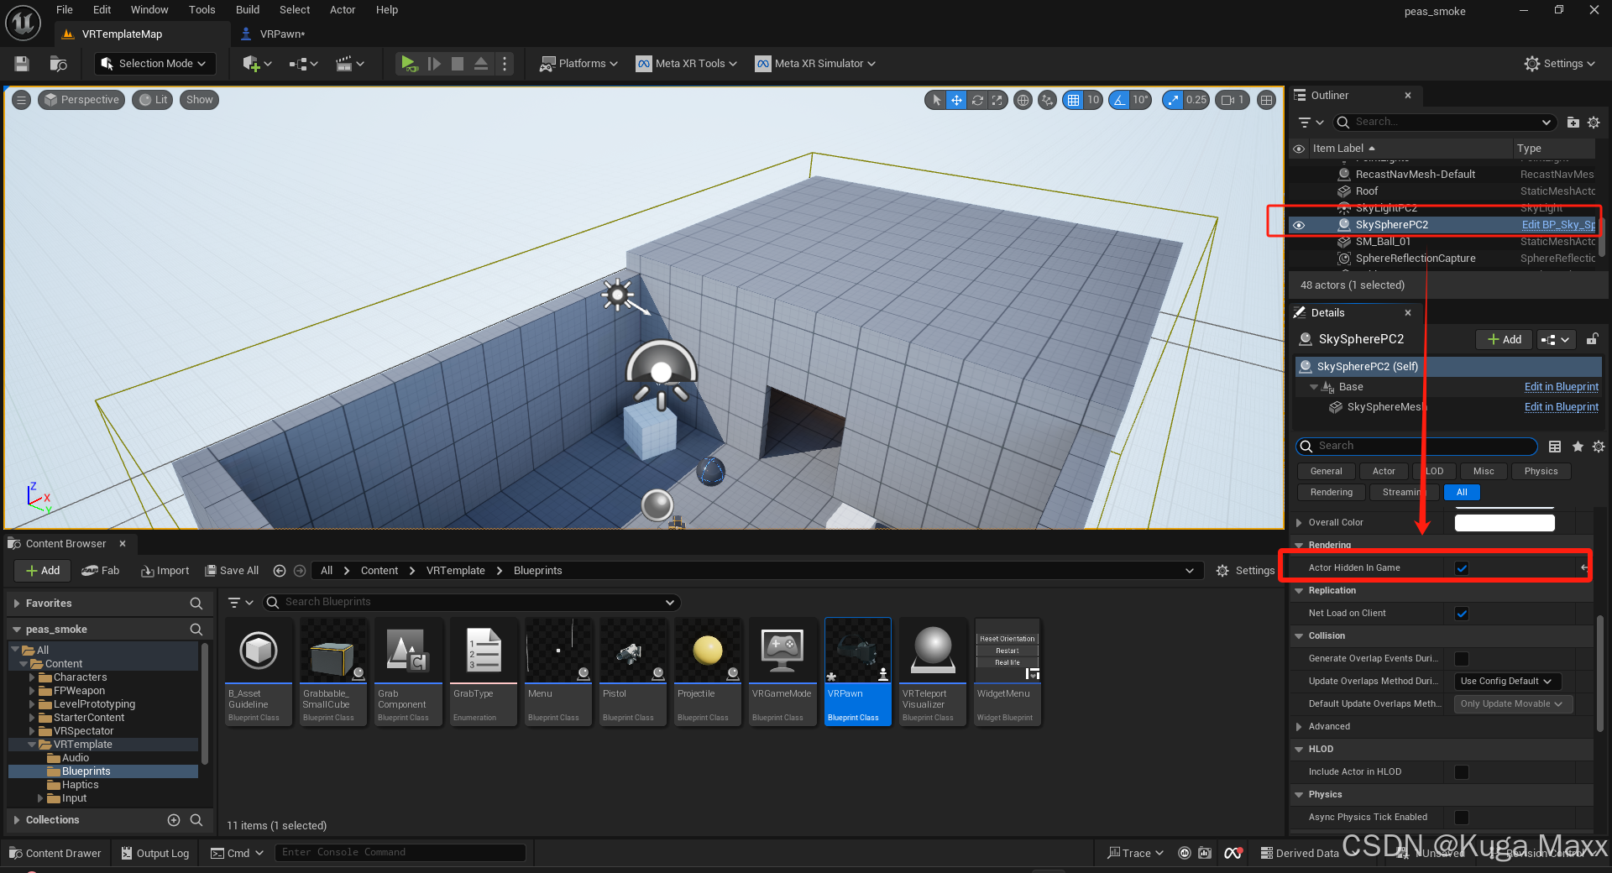1612x873 pixels.
Task: Open property matrix grid icon in Details
Action: click(x=1555, y=447)
